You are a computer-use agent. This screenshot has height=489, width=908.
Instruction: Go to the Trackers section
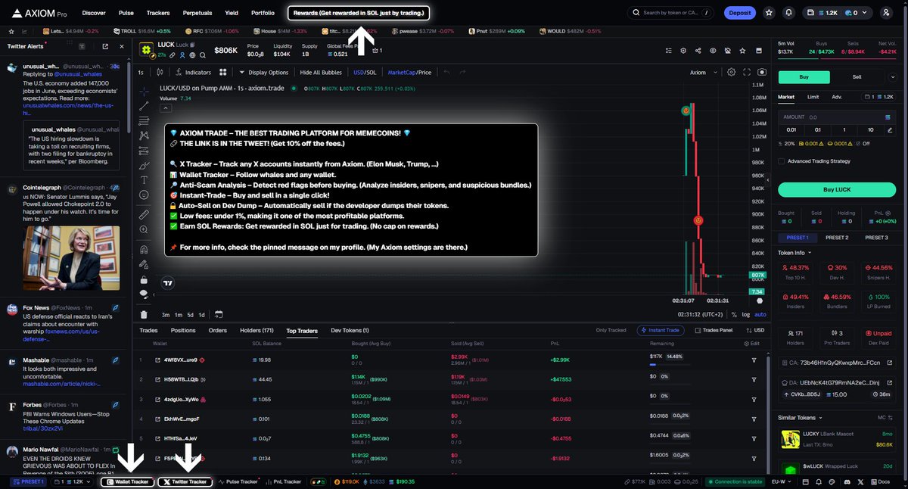coord(158,13)
